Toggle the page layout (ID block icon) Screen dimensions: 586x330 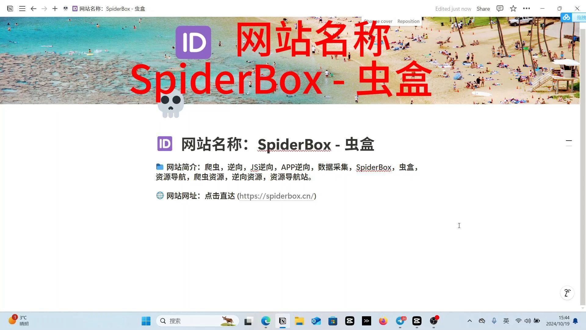coord(165,144)
